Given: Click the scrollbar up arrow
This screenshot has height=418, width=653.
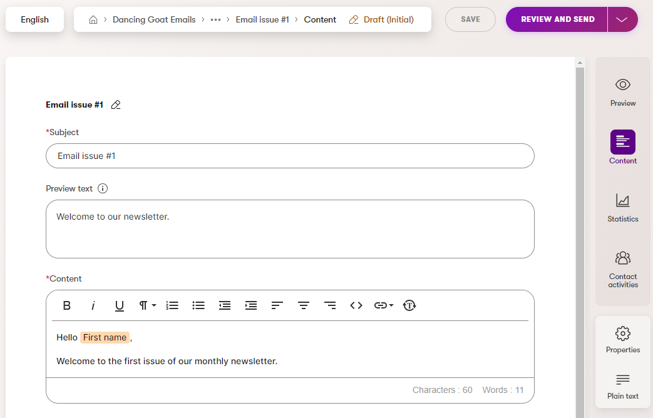Looking at the screenshot, I should click(x=580, y=63).
